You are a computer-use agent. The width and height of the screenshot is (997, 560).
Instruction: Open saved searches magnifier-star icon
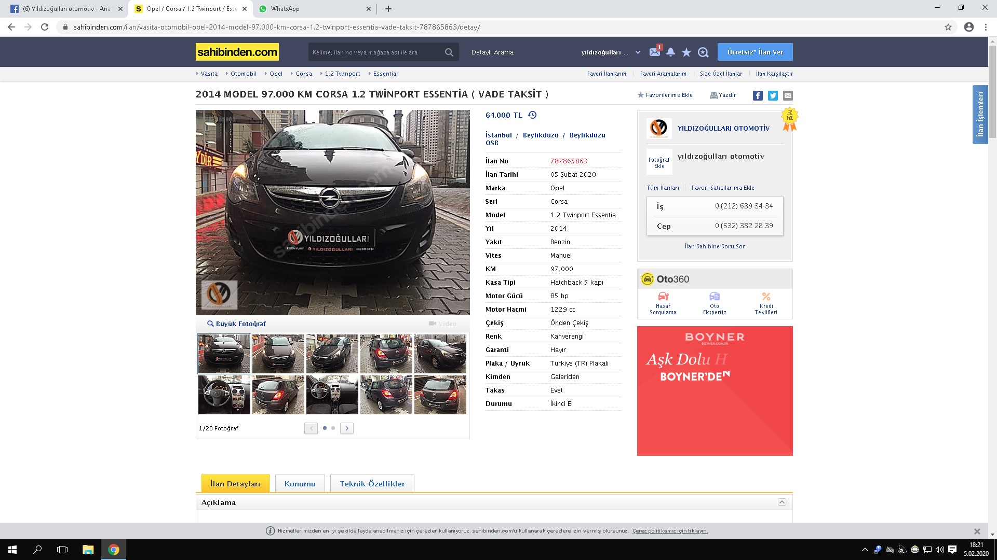[703, 52]
